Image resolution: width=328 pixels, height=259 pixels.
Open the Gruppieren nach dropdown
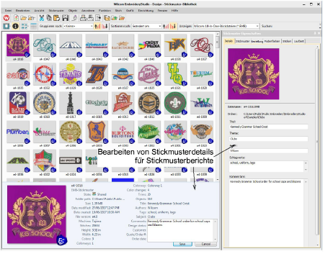pos(78,26)
